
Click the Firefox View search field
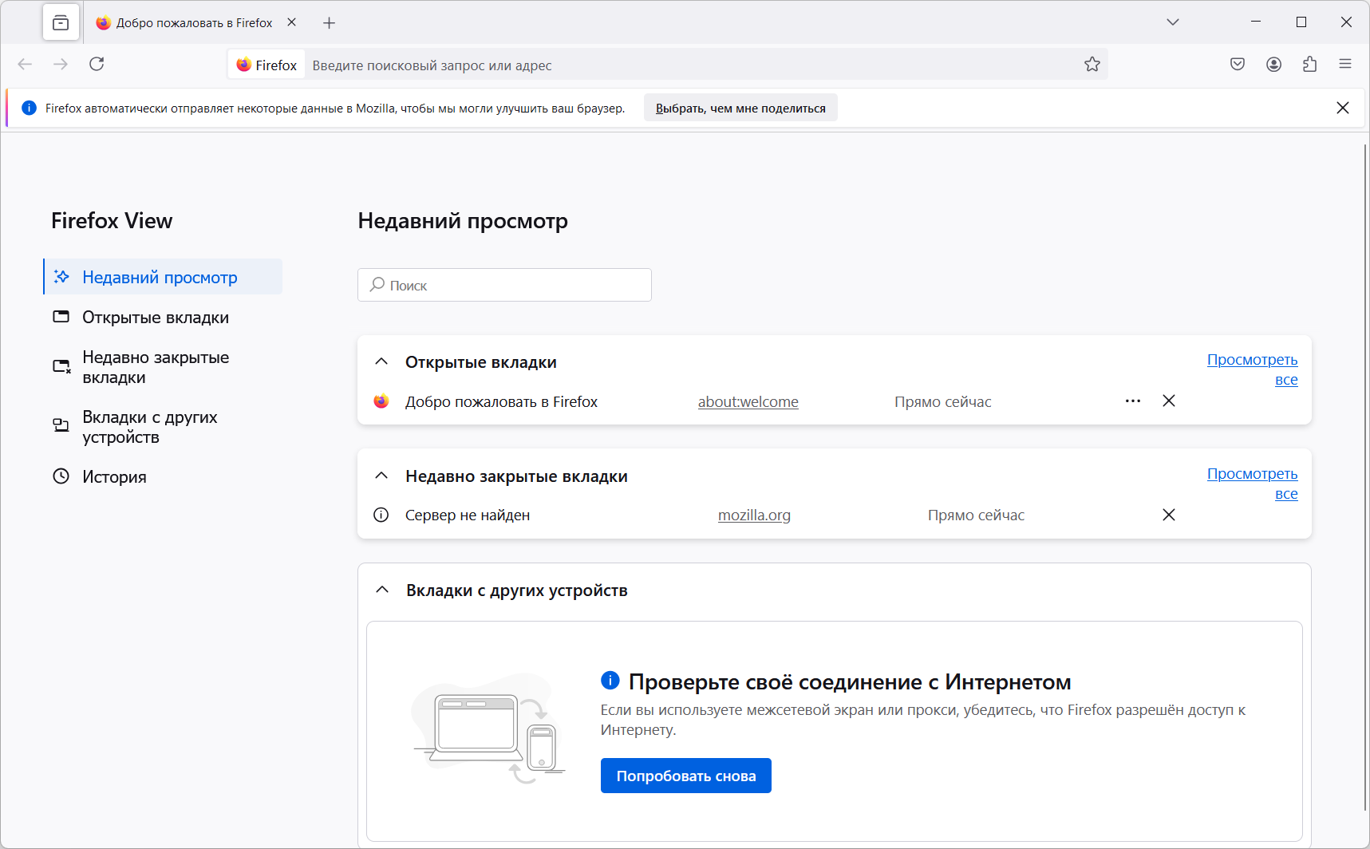(x=504, y=285)
